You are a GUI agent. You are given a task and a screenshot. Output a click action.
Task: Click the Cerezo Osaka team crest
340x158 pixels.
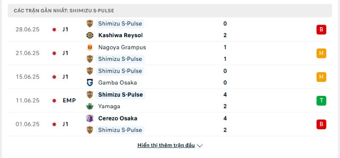(x=90, y=118)
